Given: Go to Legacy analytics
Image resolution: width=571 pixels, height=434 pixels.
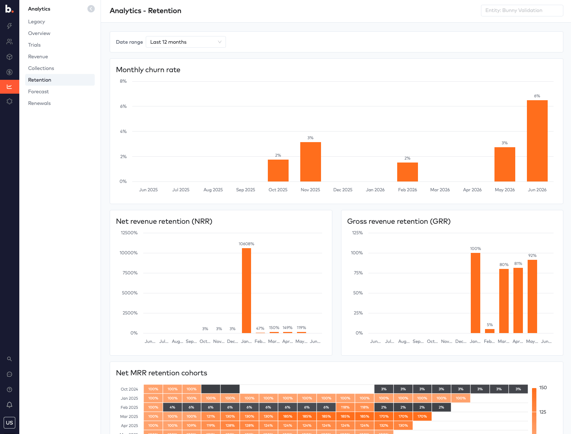Looking at the screenshot, I should pyautogui.click(x=36, y=21).
